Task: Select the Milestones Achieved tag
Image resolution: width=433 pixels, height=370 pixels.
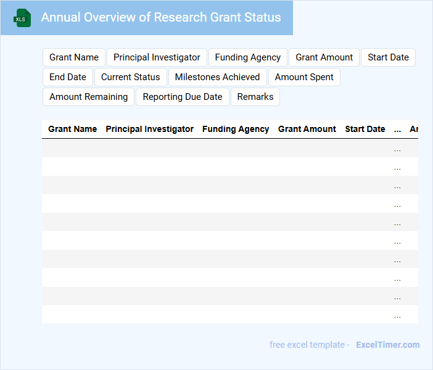Action: [x=217, y=77]
